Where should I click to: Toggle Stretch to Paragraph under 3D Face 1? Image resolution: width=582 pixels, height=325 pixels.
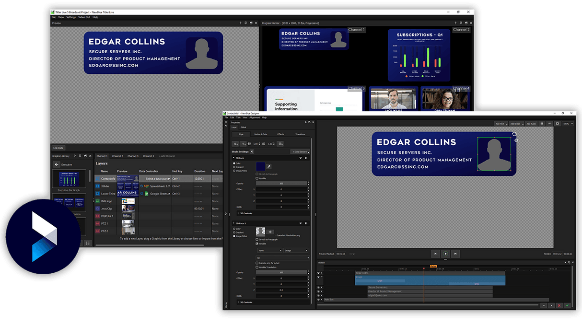click(x=257, y=239)
